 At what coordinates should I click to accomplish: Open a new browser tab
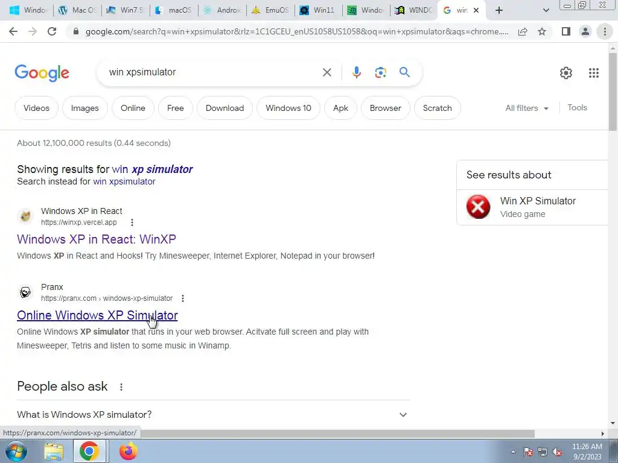coord(499,10)
